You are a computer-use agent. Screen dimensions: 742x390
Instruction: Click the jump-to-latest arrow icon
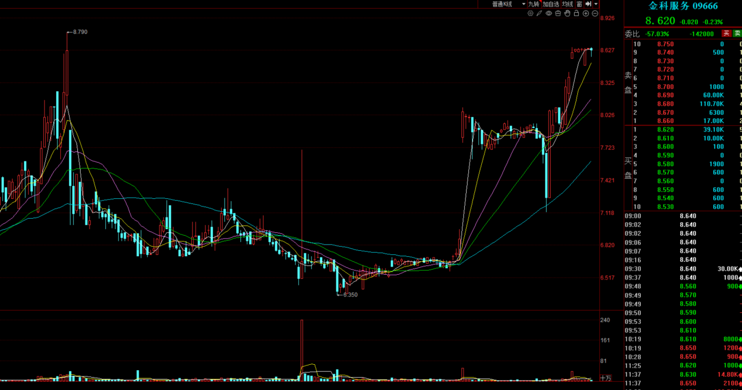pyautogui.click(x=588, y=4)
